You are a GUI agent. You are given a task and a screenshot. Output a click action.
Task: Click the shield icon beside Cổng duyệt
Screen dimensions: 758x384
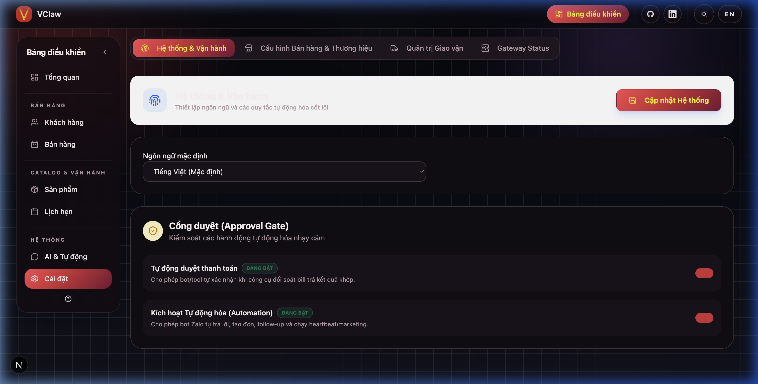click(153, 231)
